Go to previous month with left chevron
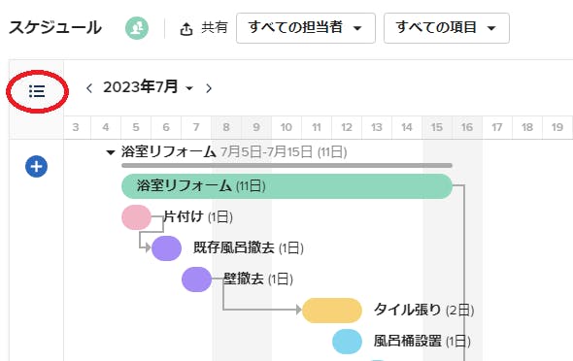Viewport: 573px width, 361px height. pos(88,88)
